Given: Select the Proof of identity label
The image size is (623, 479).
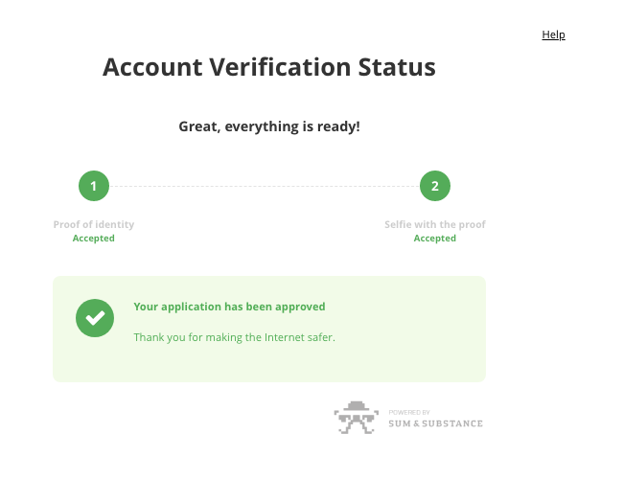Looking at the screenshot, I should click(94, 224).
